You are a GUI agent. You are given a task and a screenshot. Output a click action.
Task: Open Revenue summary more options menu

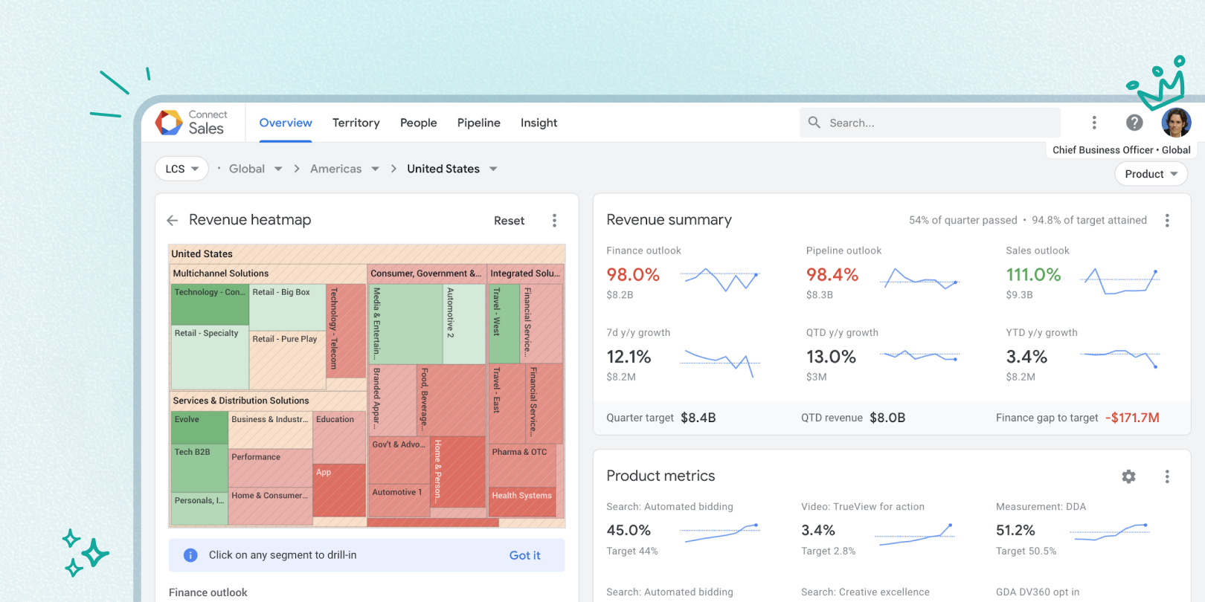tap(1167, 221)
